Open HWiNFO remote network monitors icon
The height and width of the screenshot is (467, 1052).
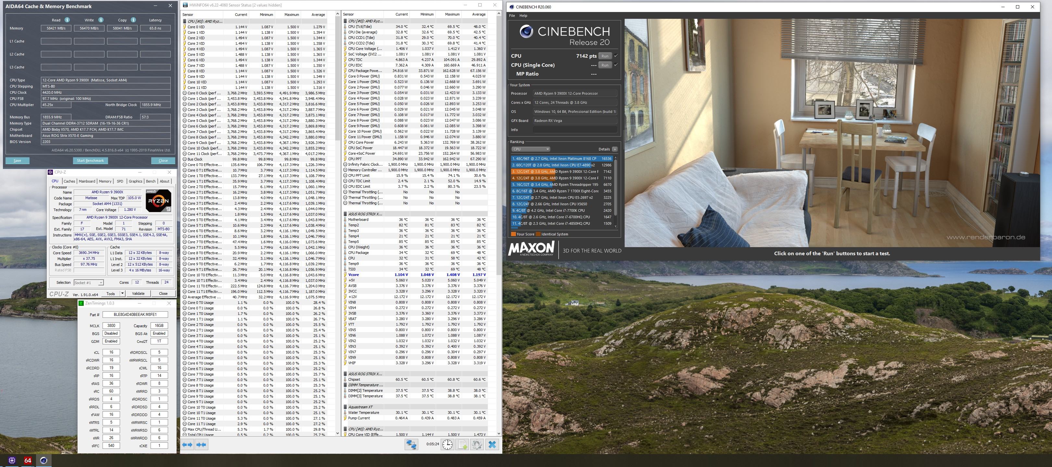click(411, 445)
